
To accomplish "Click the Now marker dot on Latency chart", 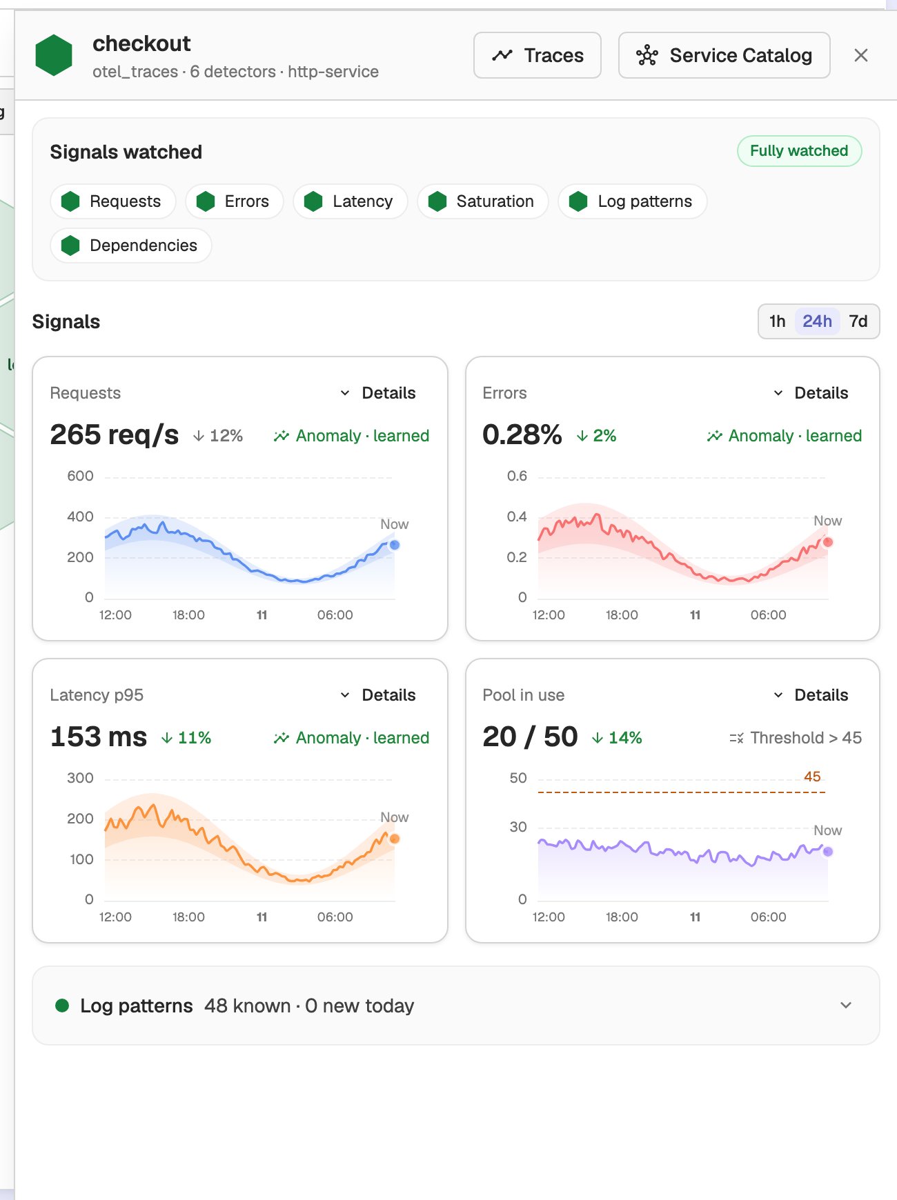I will point(395,839).
